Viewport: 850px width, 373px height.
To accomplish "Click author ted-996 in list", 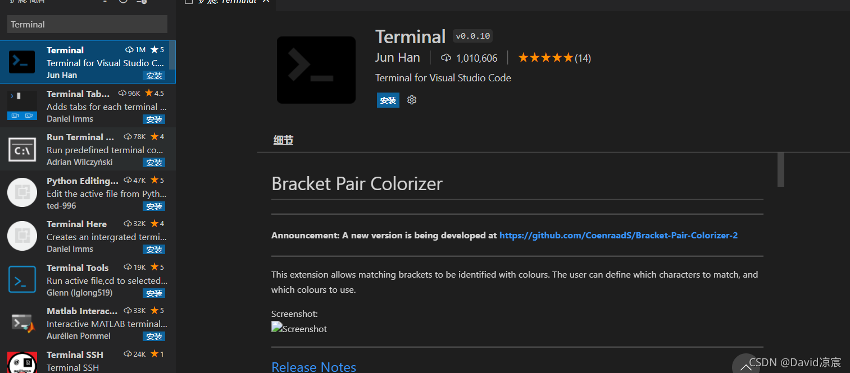I will (x=61, y=206).
